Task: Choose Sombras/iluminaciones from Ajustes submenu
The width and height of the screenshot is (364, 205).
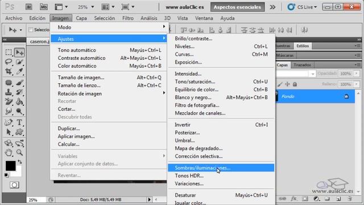Action: tap(221, 168)
